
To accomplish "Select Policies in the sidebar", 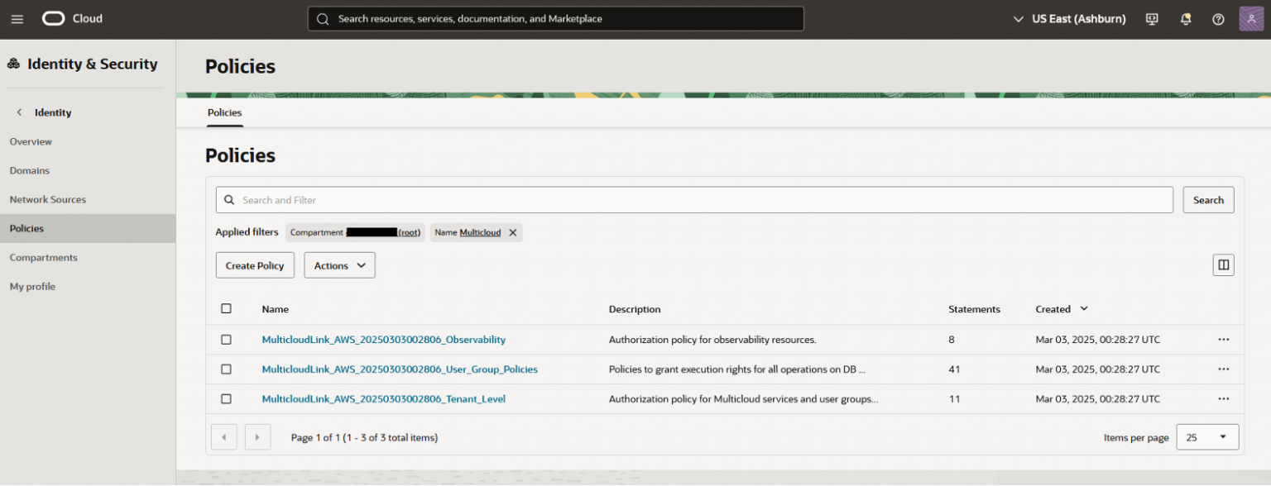I will pyautogui.click(x=88, y=229).
